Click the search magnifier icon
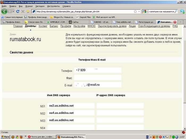 (176, 11)
